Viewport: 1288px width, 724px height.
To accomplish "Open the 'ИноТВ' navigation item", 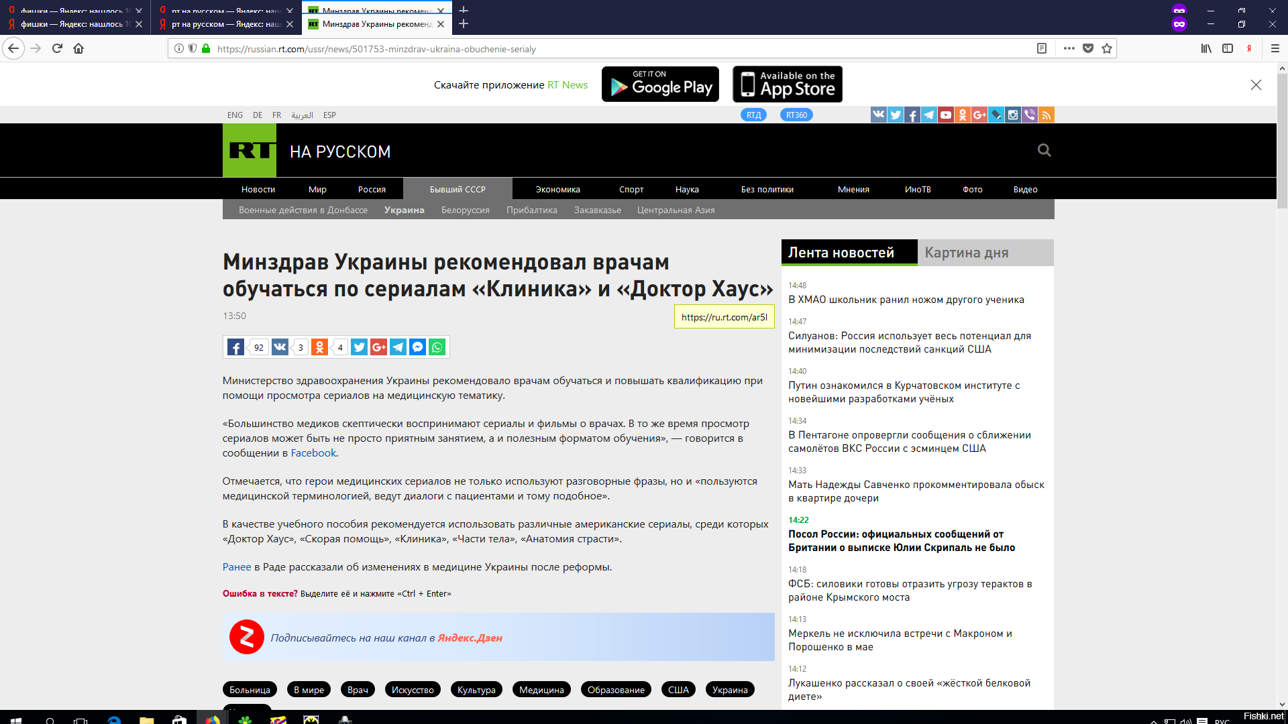I will (x=918, y=189).
